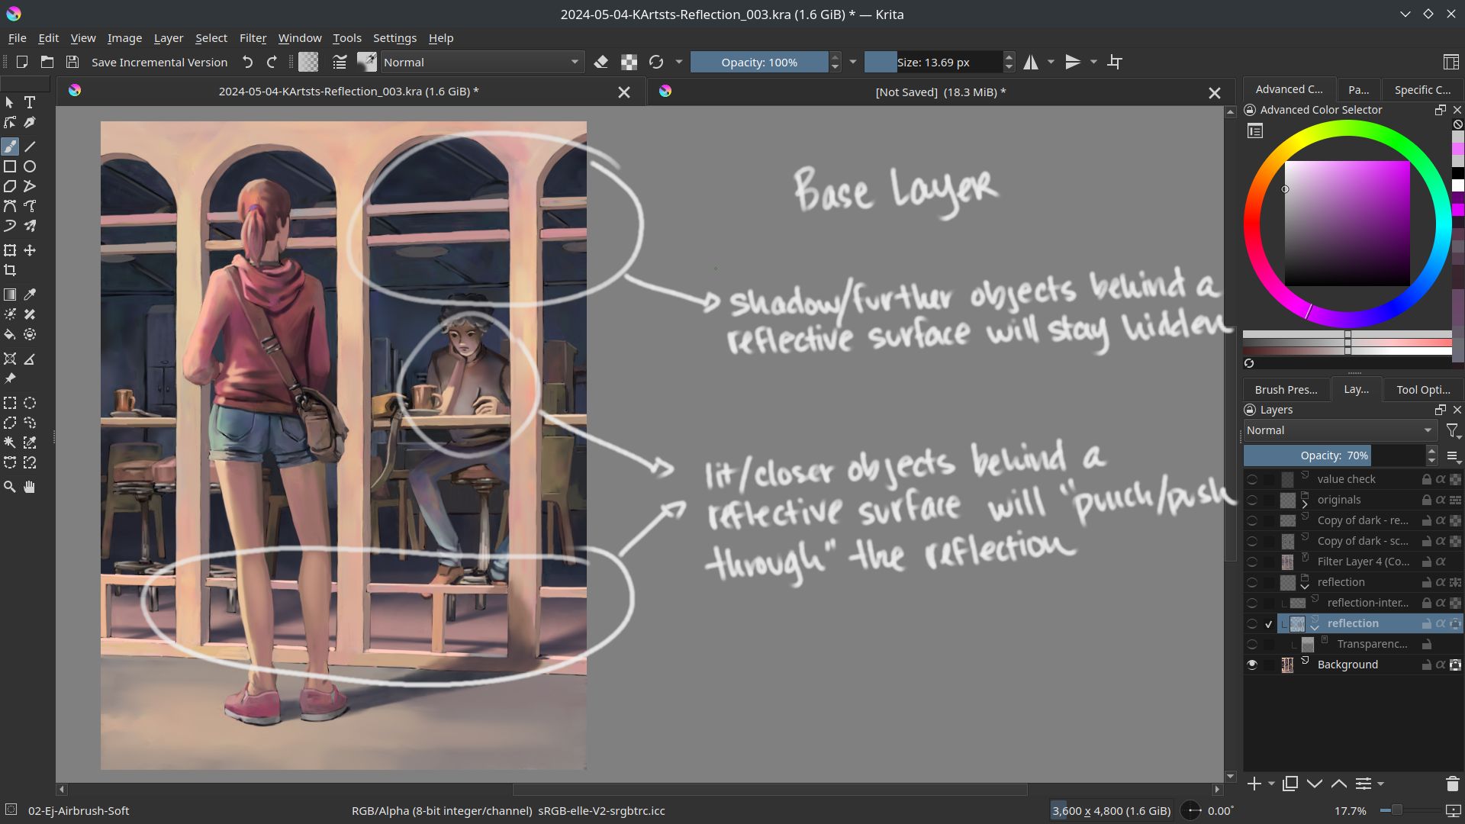Delete layer with trash icon
This screenshot has height=824, width=1465.
click(1452, 784)
